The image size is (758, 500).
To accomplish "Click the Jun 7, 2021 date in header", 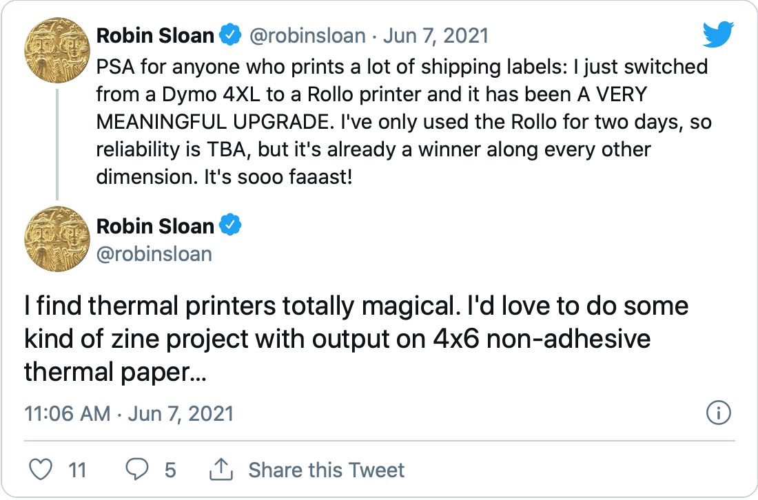I will tap(436, 36).
